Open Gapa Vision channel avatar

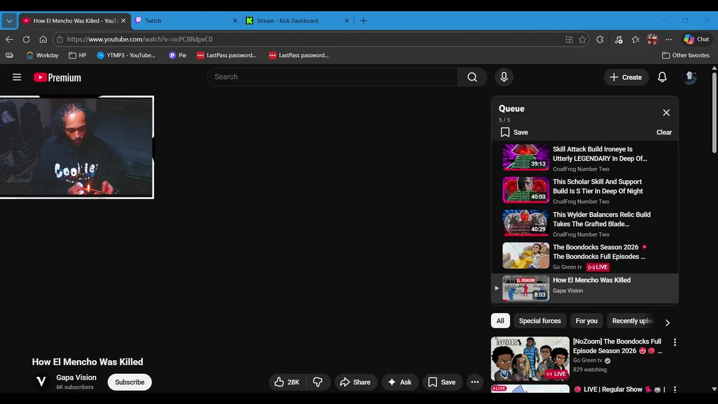pos(41,382)
